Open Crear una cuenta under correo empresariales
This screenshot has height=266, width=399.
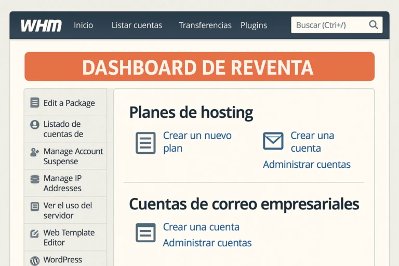tap(201, 227)
